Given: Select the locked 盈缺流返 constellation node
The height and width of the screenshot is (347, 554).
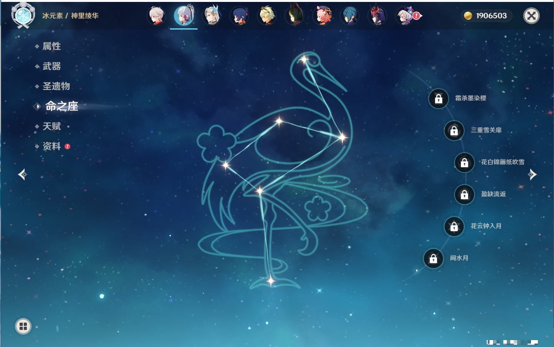Looking at the screenshot, I should [x=464, y=194].
